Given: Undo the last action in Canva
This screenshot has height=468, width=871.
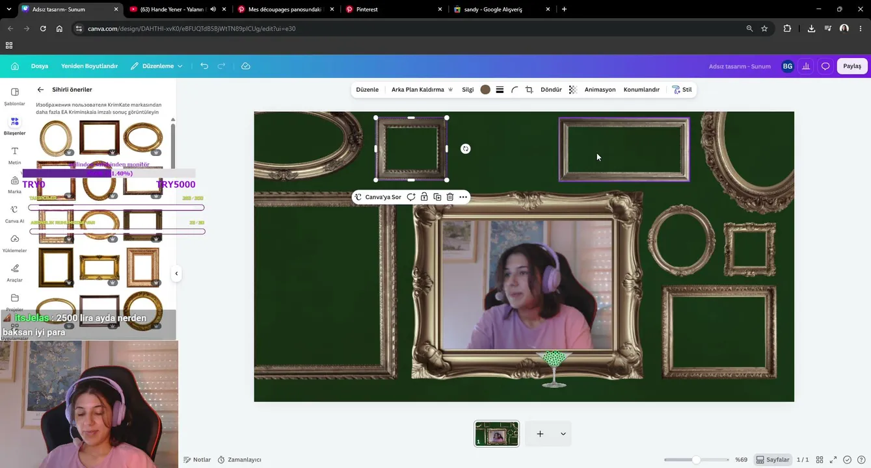Looking at the screenshot, I should point(204,66).
